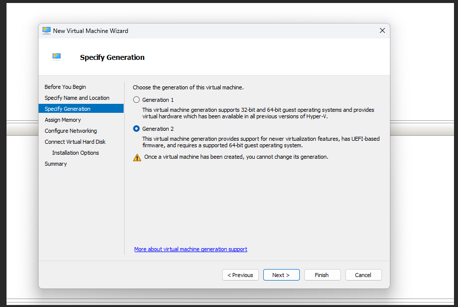Screen dimensions: 458x307
Task: Click the yellow warning triangle icon
Action: coord(137,157)
